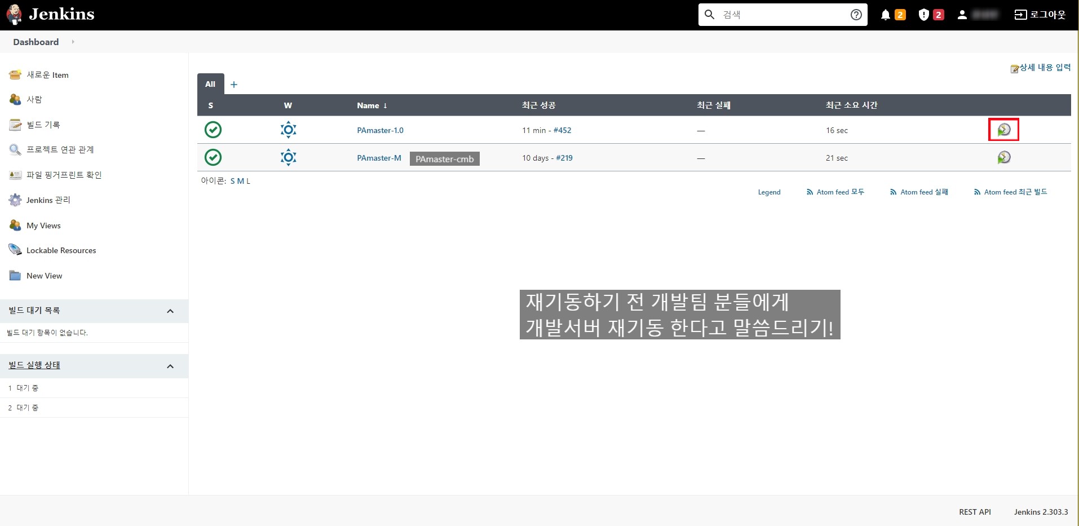Select medium icon size M
Screen dimensions: 1079x526
pyautogui.click(x=241, y=181)
